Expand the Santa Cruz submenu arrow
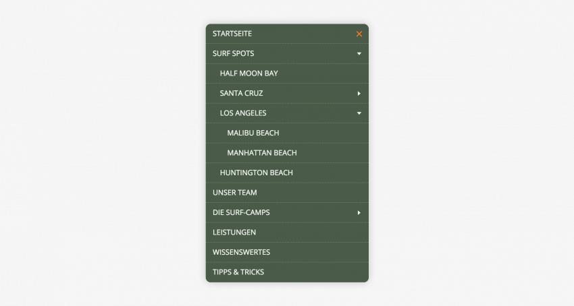Image resolution: width=574 pixels, height=306 pixels. point(359,93)
